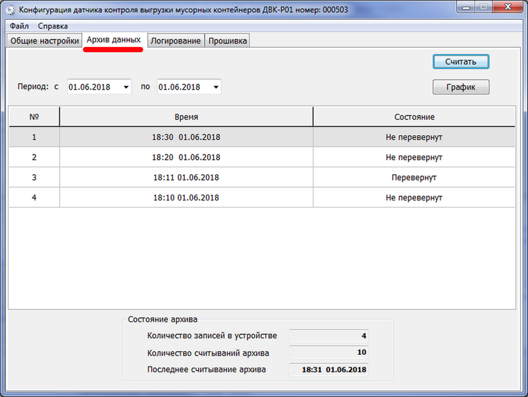The height and width of the screenshot is (397, 528).
Task: Click the 'Состояние архива' group title
Action: pyautogui.click(x=162, y=319)
